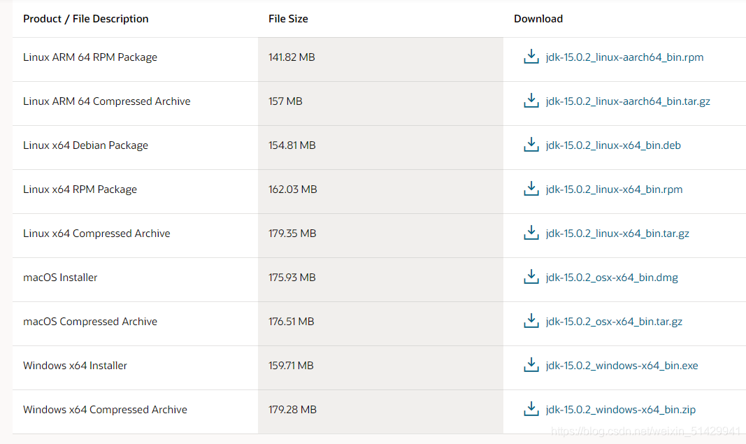Viewport: 746px width, 444px height.
Task: Open the jdk-15.0.2_osx-x64_bin.dmg link
Action: [612, 278]
